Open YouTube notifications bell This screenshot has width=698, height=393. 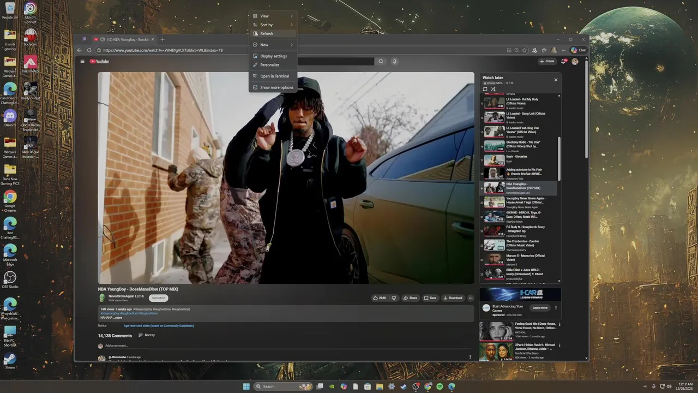(x=564, y=62)
